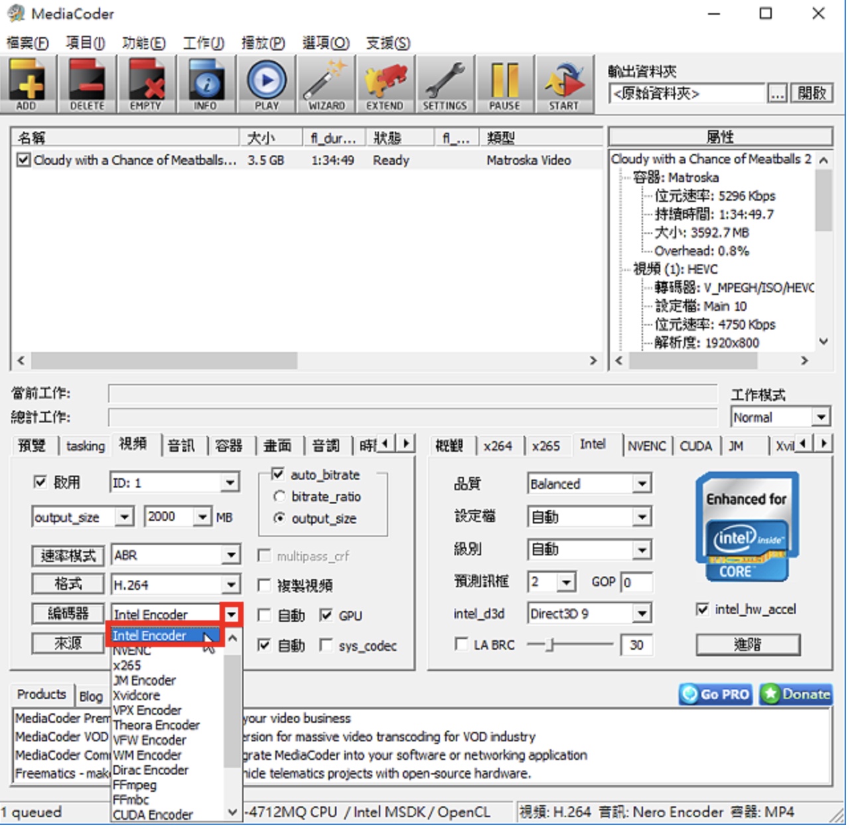856x829 pixels.
Task: Select the bitrate_ratio radio button
Action: [x=279, y=496]
